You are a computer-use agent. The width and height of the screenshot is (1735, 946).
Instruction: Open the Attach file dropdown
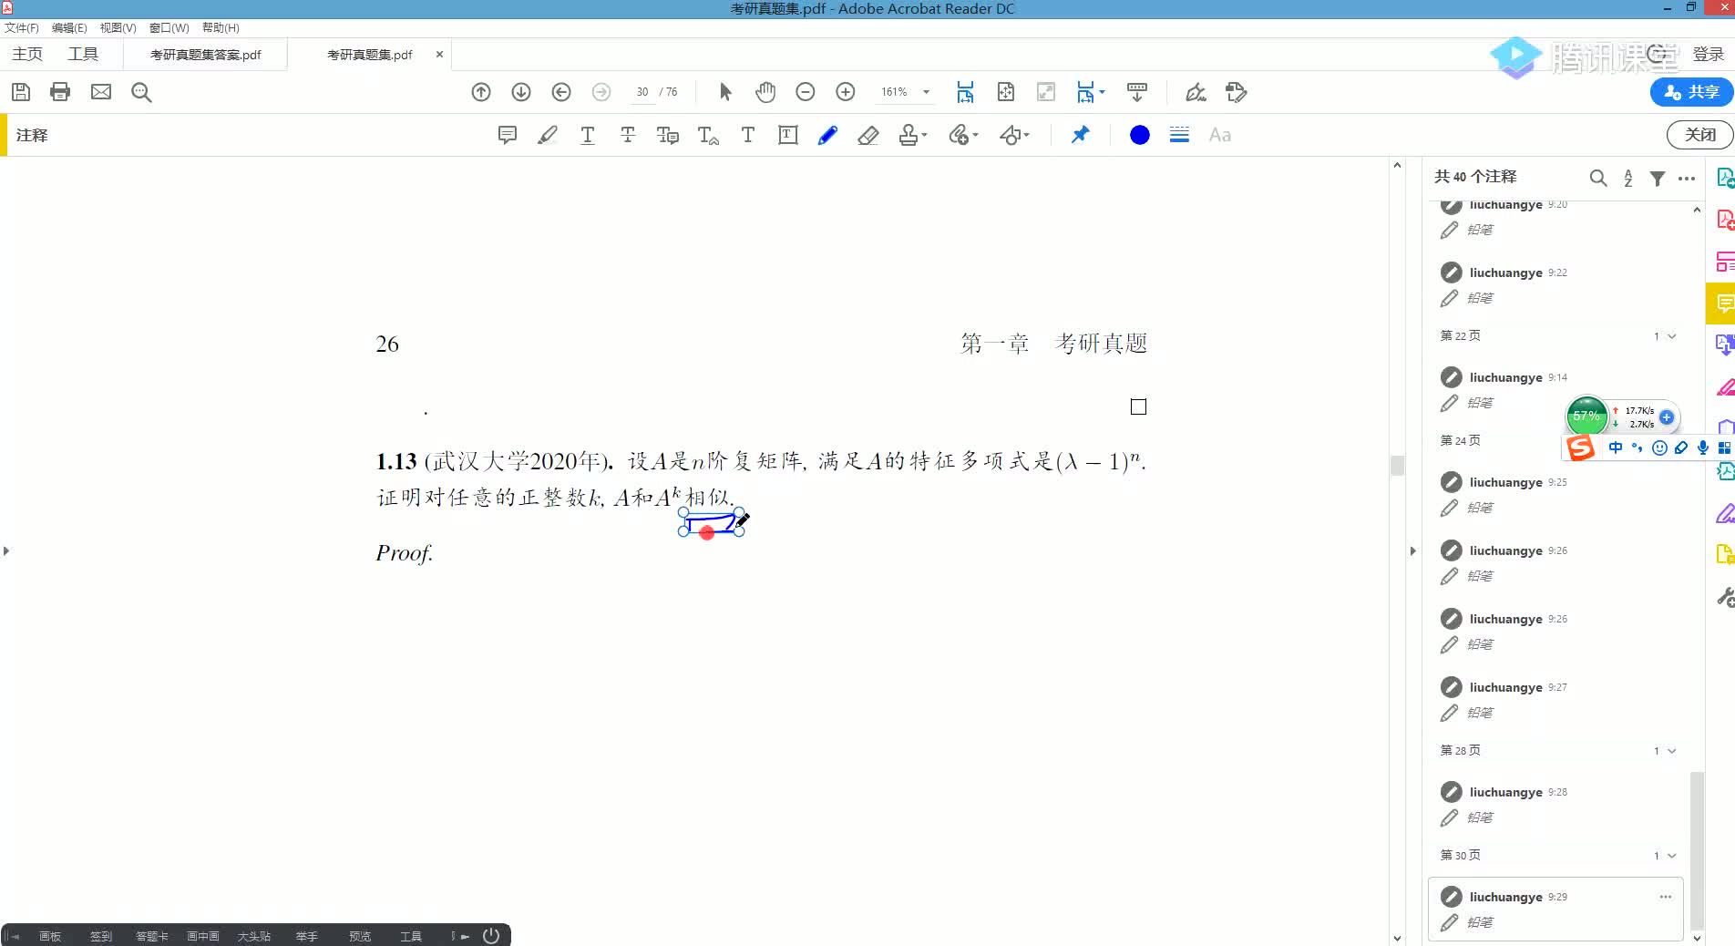coord(963,135)
